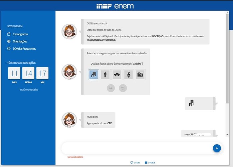
Task: Click 'Estou por dentro de tudo do Enem!' text
Action: [x=104, y=30]
